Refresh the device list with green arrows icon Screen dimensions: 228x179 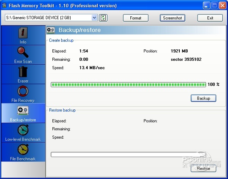103,18
